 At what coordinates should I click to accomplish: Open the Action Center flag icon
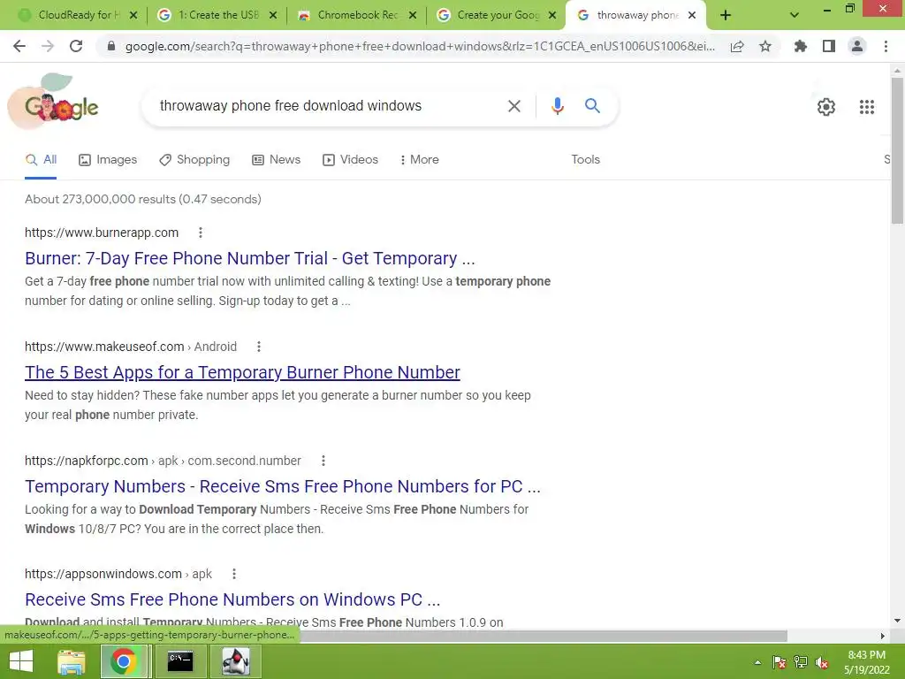[x=780, y=662]
